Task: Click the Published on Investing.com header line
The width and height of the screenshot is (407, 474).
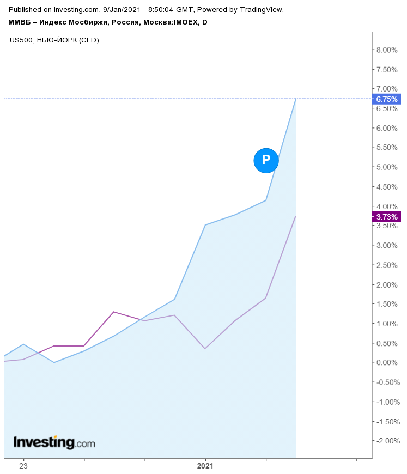Action: tap(147, 10)
